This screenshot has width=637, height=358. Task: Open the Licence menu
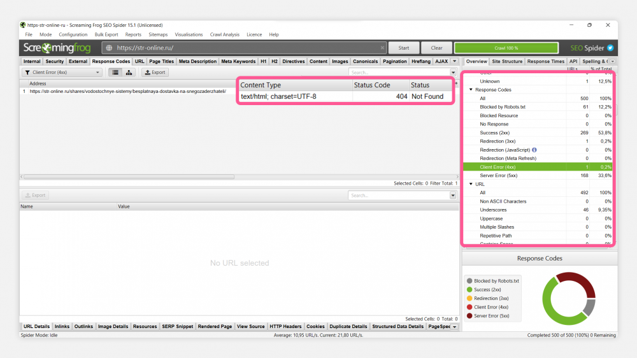254,34
